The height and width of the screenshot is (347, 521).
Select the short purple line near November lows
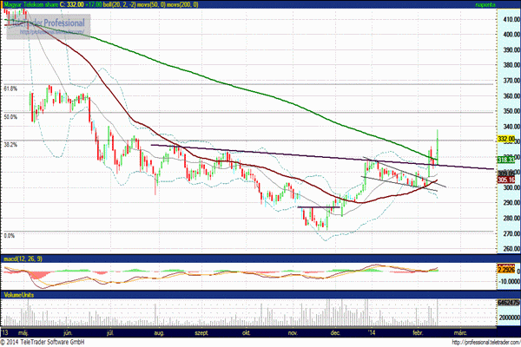point(319,207)
